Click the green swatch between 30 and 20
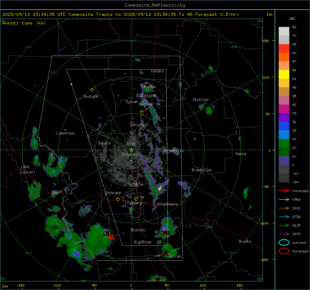 tap(284, 143)
